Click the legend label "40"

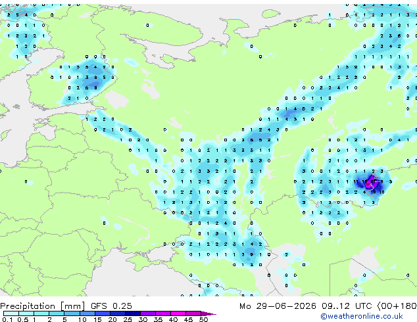click(173, 319)
